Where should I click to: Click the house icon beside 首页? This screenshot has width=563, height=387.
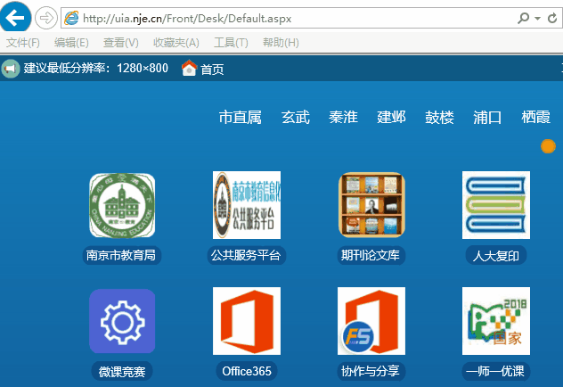(189, 68)
